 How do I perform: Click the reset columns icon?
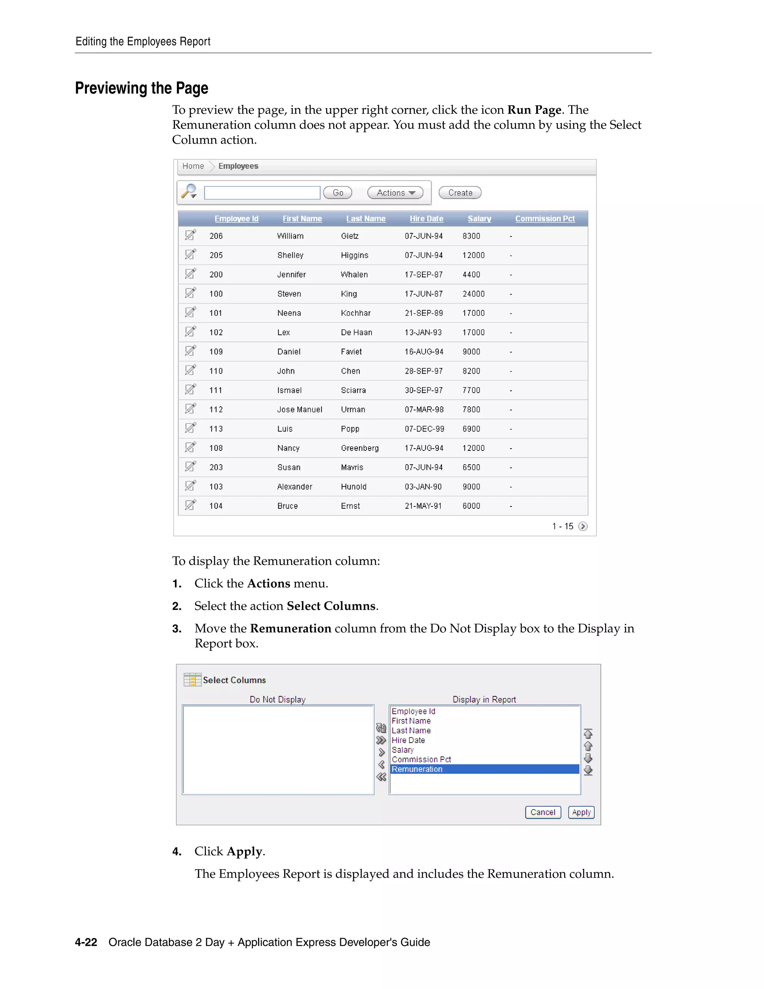point(381,728)
